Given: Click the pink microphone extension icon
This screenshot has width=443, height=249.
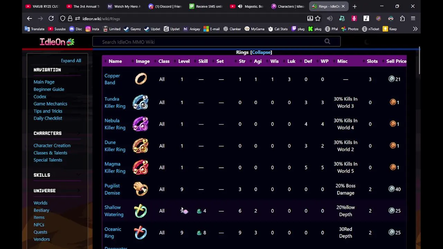Looking at the screenshot, I should [x=354, y=19].
